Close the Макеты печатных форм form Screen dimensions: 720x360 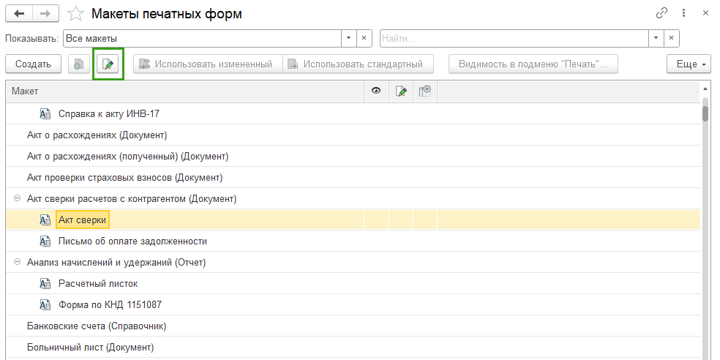pyautogui.click(x=706, y=13)
